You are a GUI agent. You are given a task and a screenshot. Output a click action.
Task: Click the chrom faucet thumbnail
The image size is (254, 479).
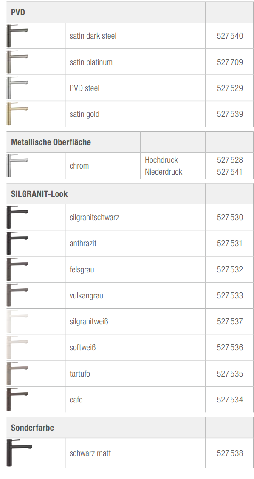tap(17, 166)
